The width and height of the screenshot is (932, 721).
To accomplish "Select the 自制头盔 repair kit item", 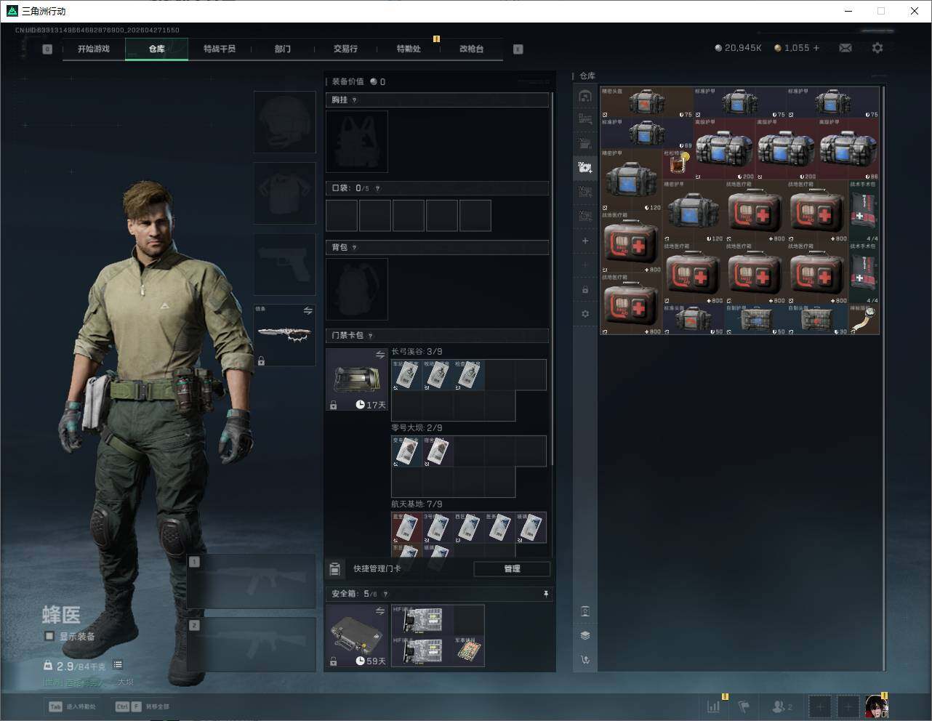I will 817,319.
